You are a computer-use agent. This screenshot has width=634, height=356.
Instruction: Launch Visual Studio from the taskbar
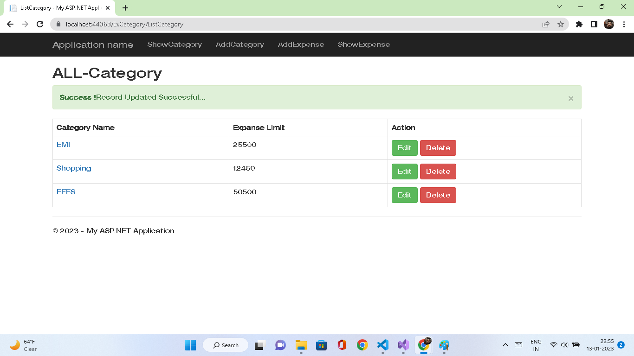coord(403,345)
